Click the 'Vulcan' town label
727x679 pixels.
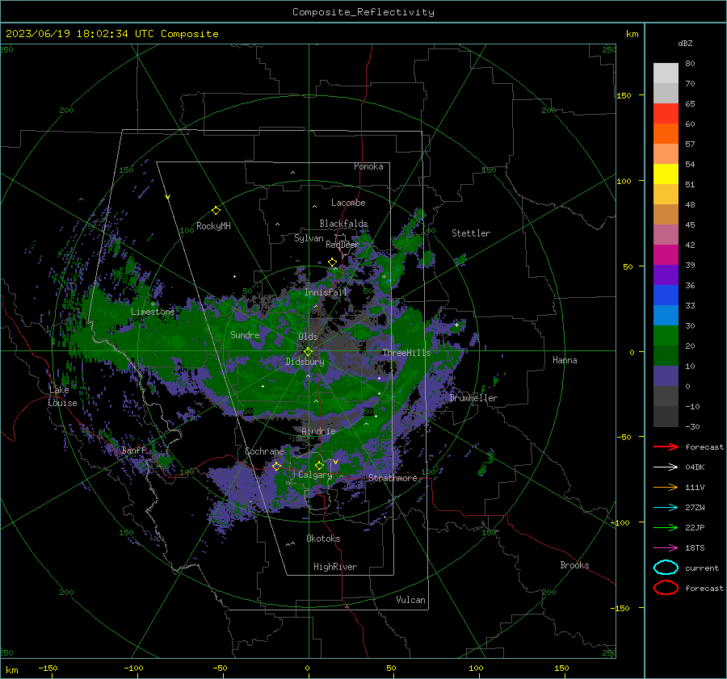click(x=411, y=600)
